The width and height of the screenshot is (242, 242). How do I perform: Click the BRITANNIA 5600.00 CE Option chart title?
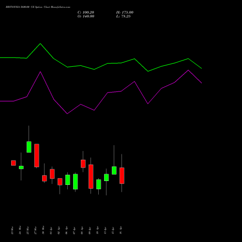[x=38, y=7]
